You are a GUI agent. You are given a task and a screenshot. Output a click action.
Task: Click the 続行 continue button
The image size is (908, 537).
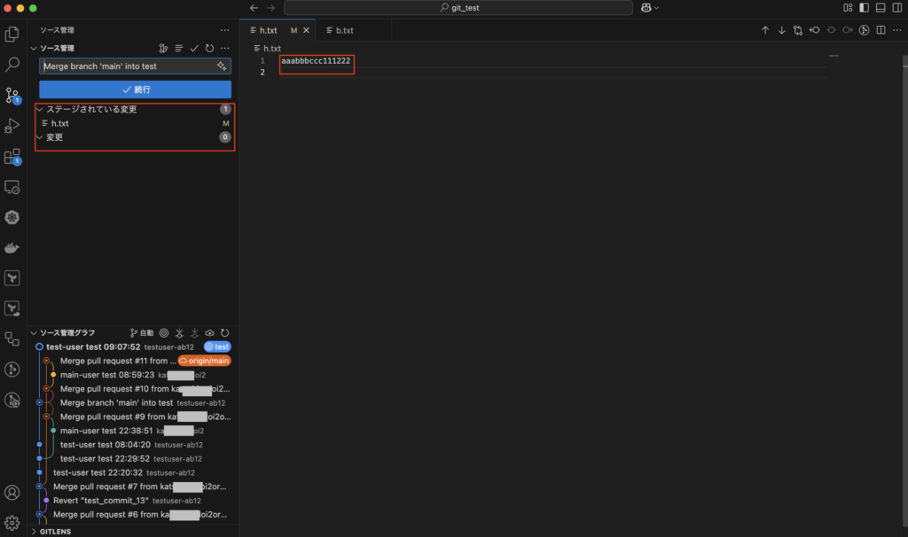(x=135, y=89)
